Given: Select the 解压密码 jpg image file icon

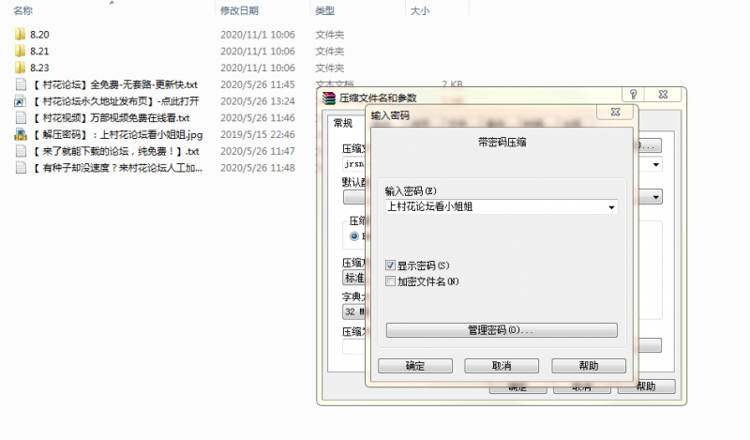Looking at the screenshot, I should click(x=21, y=135).
